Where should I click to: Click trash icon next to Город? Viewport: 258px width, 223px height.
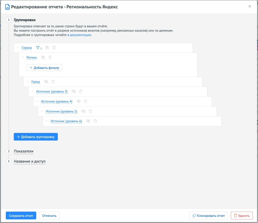(53, 81)
